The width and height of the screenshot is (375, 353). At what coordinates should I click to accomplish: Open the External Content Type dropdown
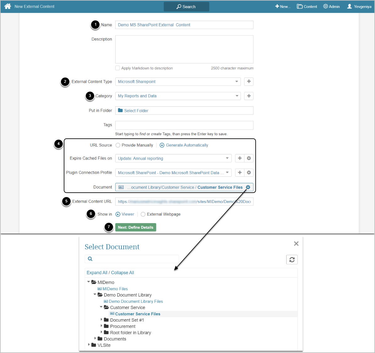tap(178, 82)
